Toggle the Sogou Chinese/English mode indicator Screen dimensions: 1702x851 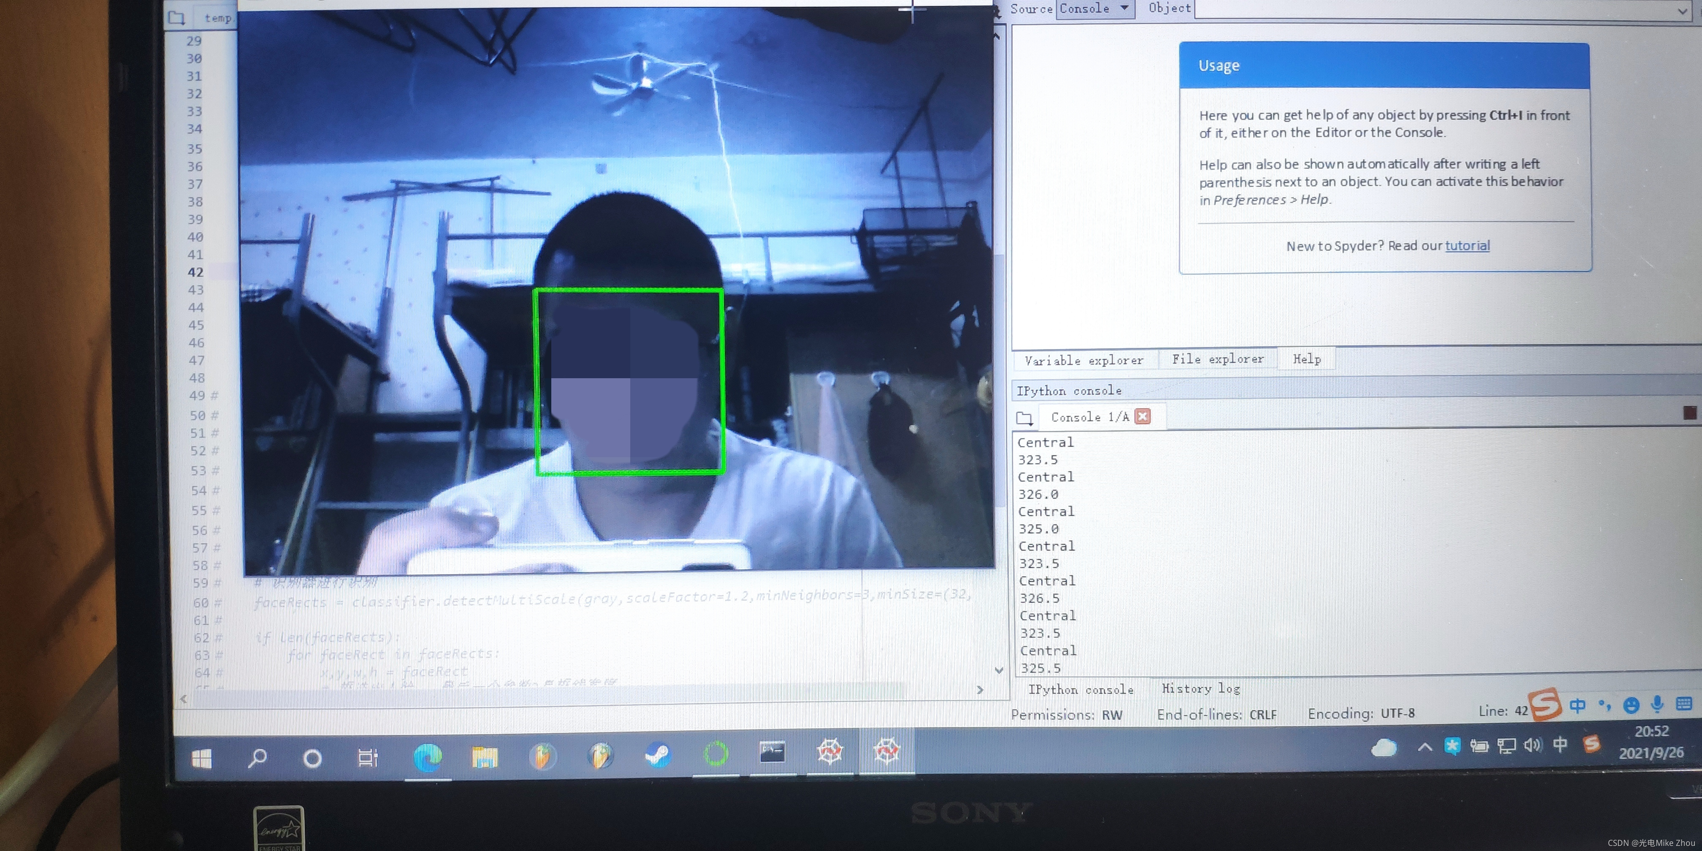[x=1577, y=705]
